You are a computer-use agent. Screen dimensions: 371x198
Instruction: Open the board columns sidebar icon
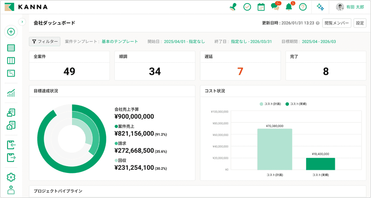coord(11,61)
